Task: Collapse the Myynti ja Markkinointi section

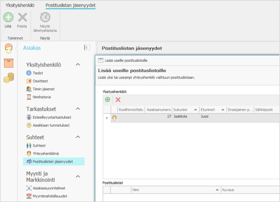Action: (78, 177)
